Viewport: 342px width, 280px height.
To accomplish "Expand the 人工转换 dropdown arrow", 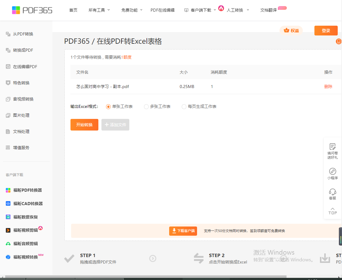I will pyautogui.click(x=248, y=10).
